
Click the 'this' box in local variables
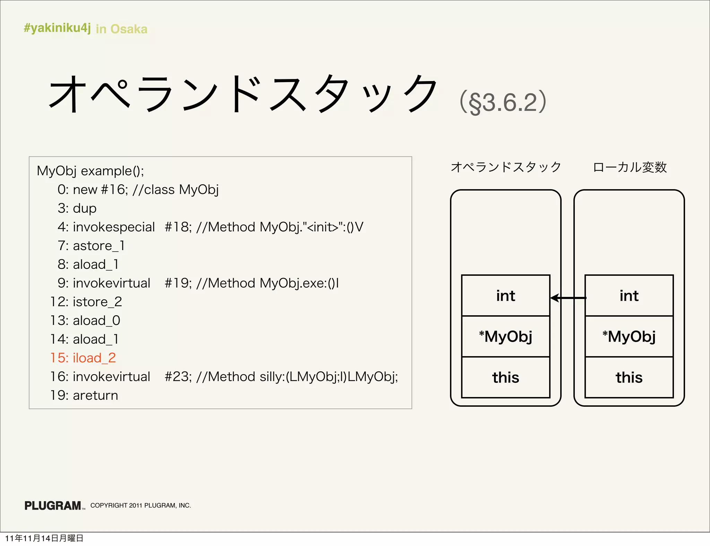pyautogui.click(x=629, y=377)
